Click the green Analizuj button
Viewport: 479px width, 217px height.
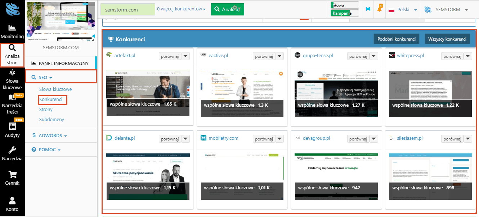(x=227, y=9)
